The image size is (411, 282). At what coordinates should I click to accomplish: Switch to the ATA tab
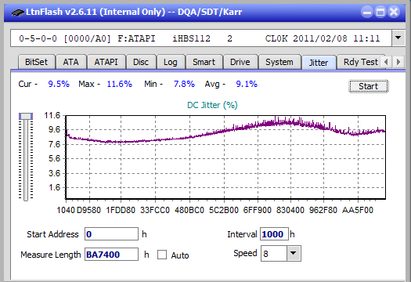pos(70,62)
